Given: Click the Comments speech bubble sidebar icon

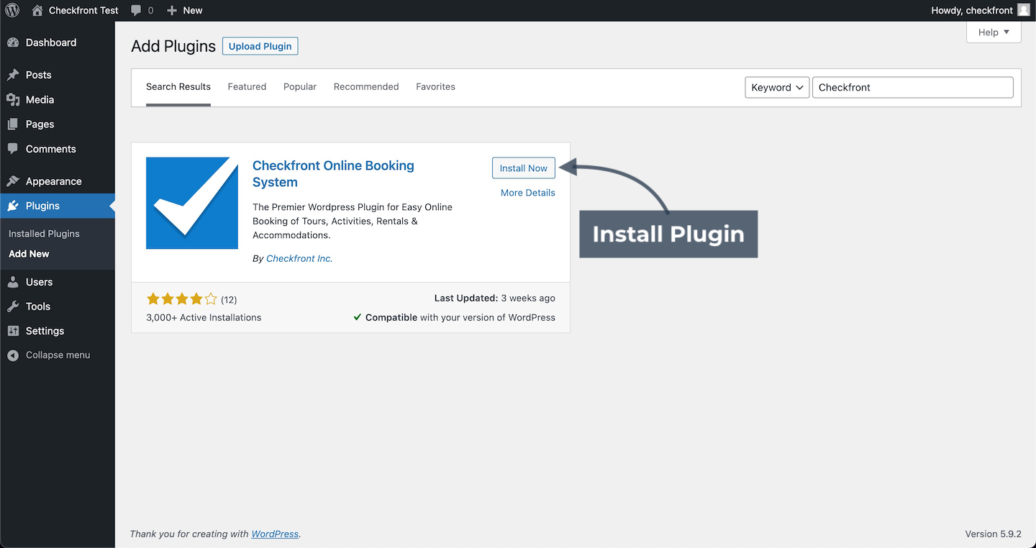Looking at the screenshot, I should [13, 149].
